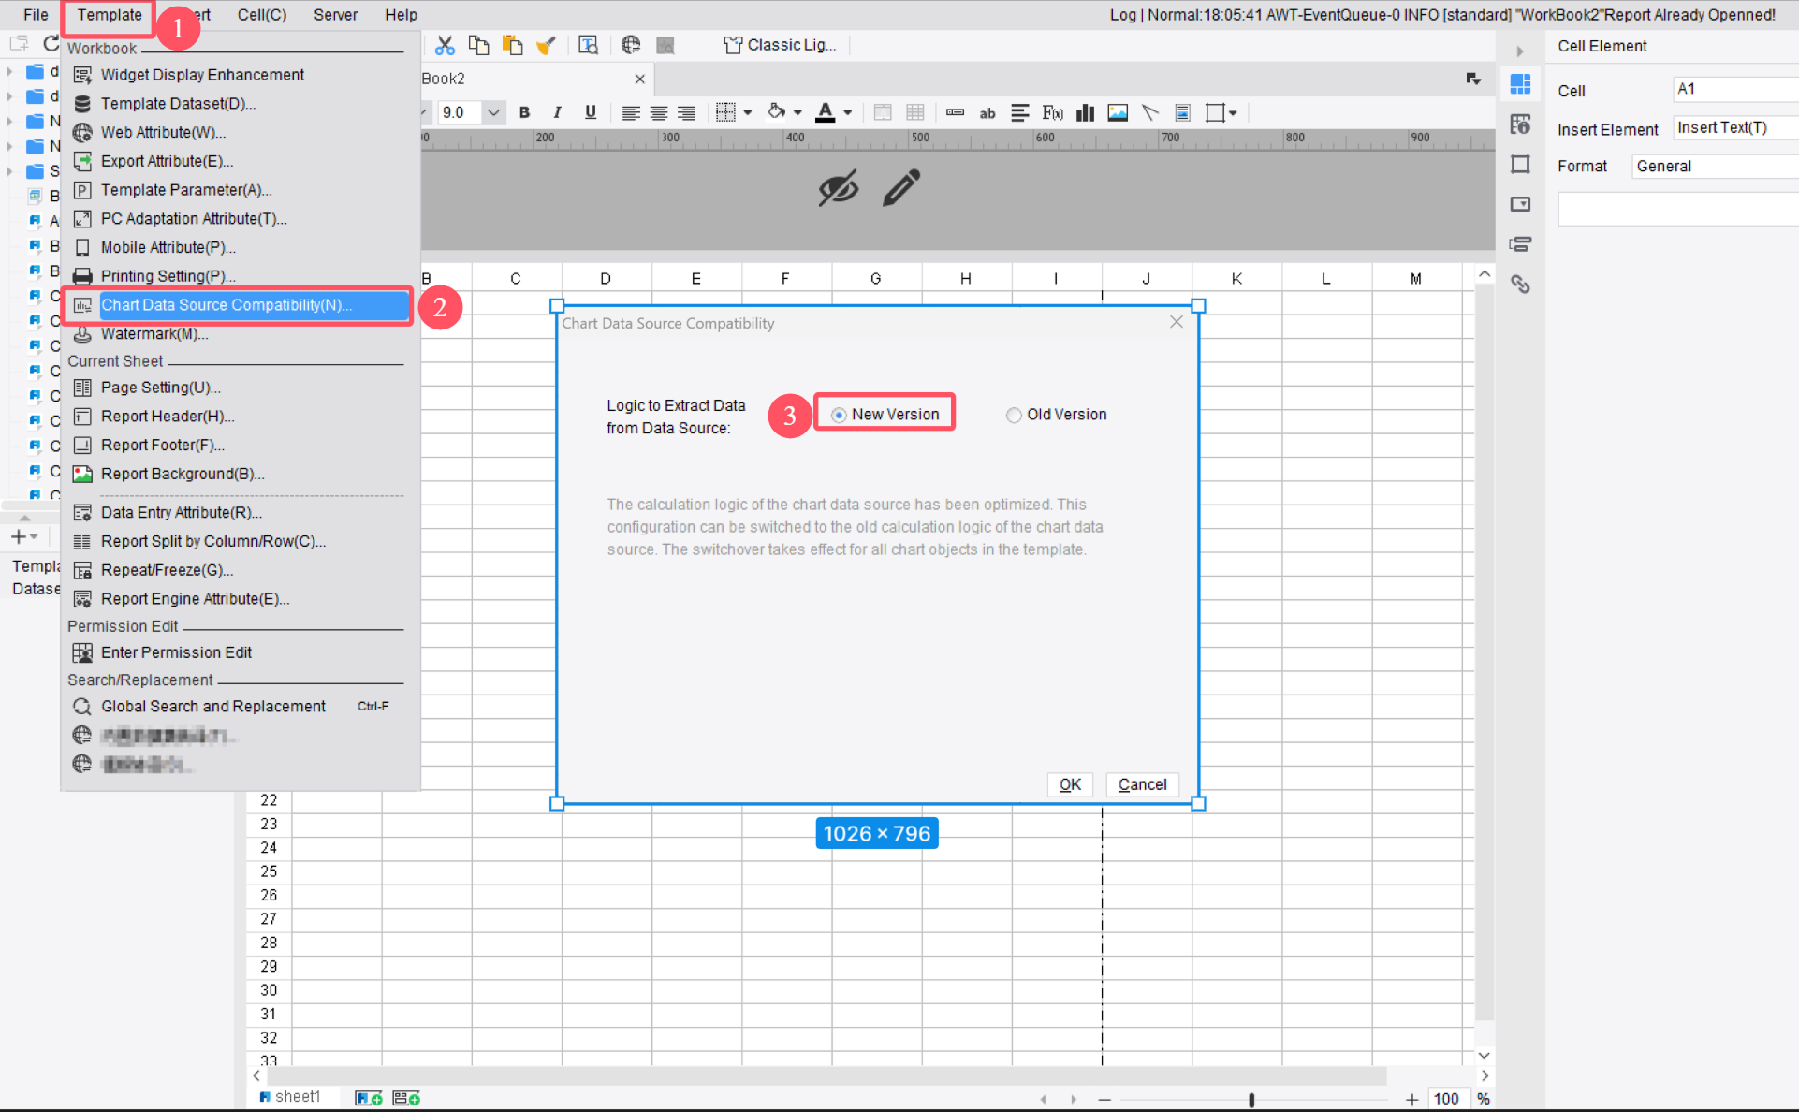This screenshot has width=1799, height=1112.
Task: Choose Watermark(M) from the Template menu
Action: [x=154, y=334]
